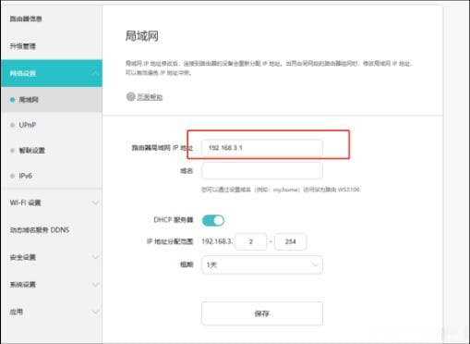The image size is (470, 344).
Task: Click the question mark help icon
Action: pyautogui.click(x=130, y=96)
